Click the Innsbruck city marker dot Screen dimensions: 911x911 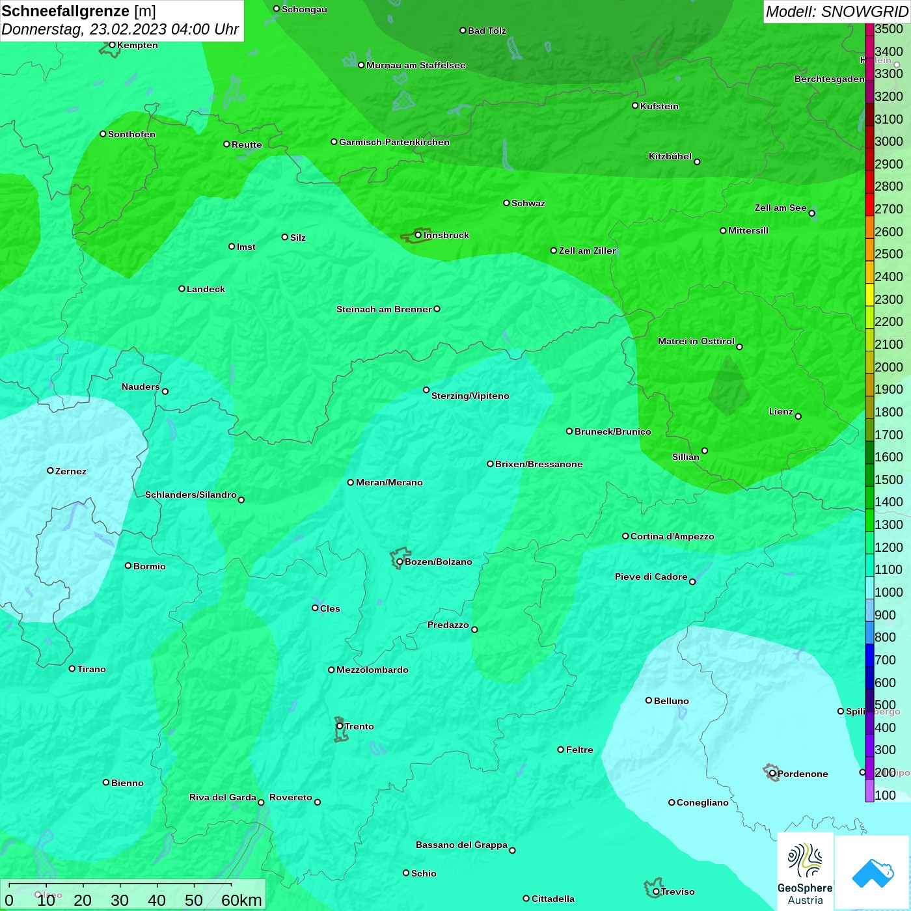pyautogui.click(x=418, y=235)
